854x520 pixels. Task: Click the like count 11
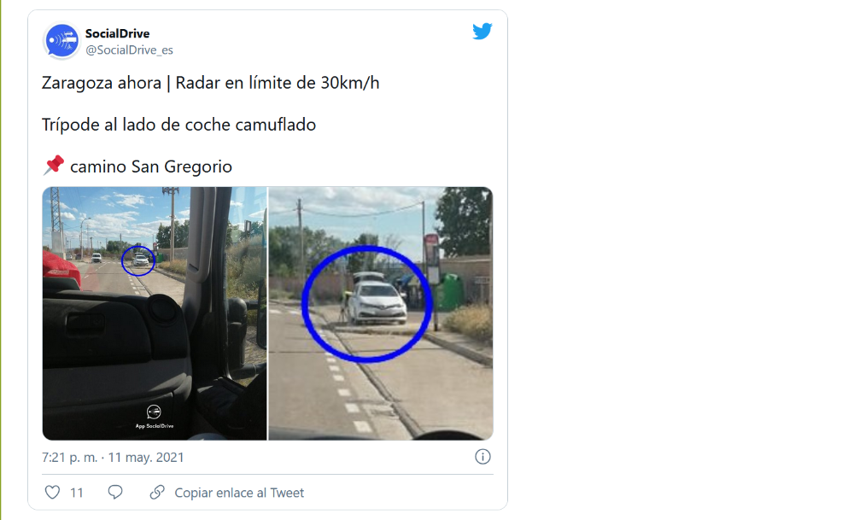pos(77,493)
